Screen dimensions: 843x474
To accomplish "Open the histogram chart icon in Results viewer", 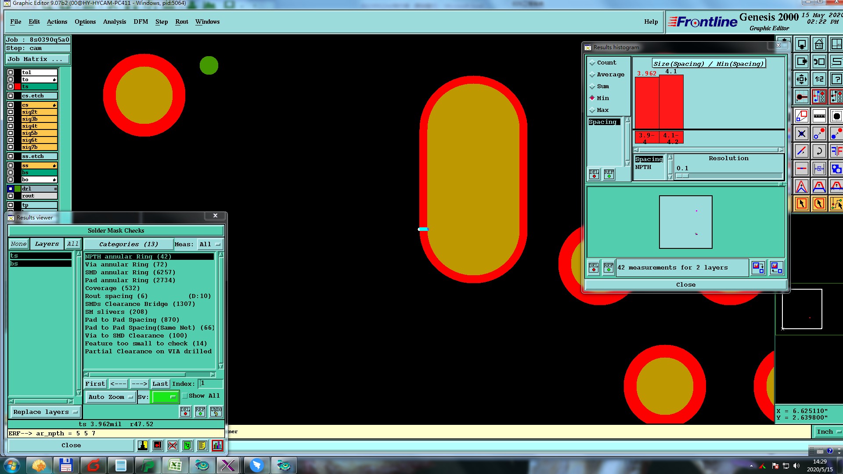I will [217, 445].
